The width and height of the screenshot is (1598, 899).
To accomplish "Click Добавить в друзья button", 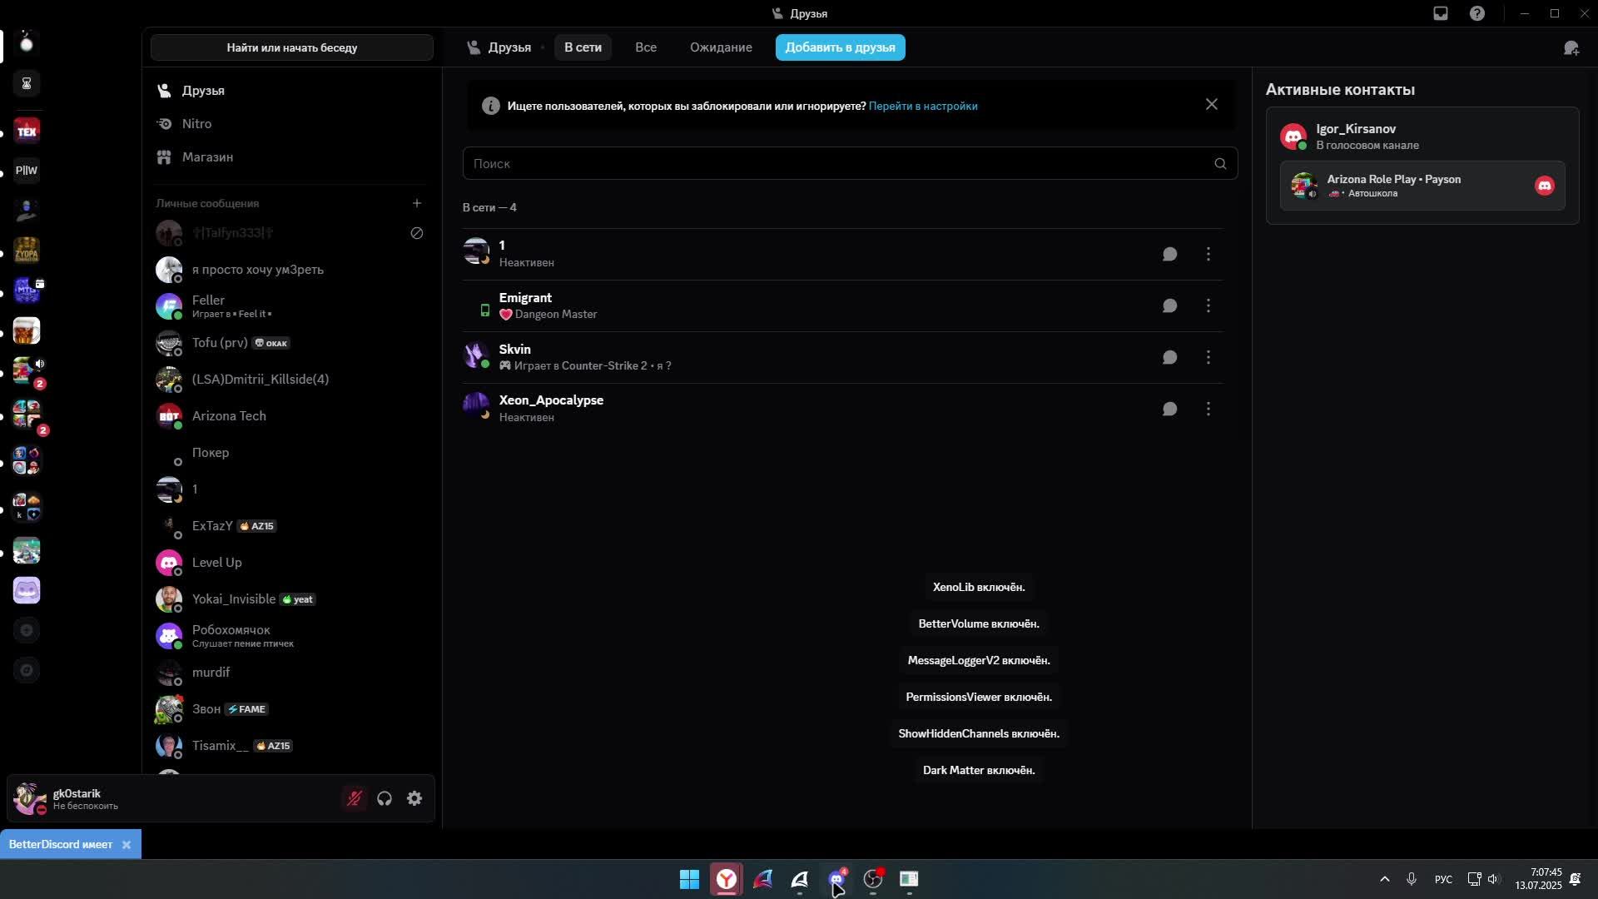I will pos(840,47).
